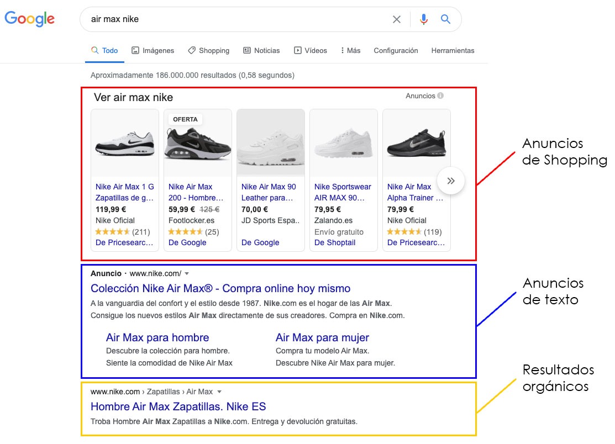
Task: Open the Imágenes tab
Action: tap(153, 51)
